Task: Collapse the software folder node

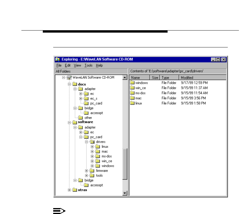Action: tap(69, 123)
